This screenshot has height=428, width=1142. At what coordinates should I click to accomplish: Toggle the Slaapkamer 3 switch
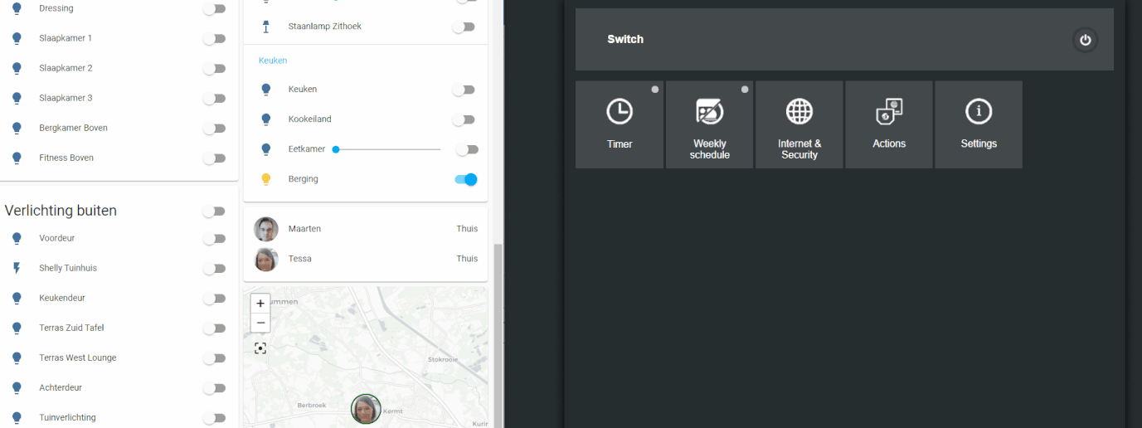tap(215, 98)
